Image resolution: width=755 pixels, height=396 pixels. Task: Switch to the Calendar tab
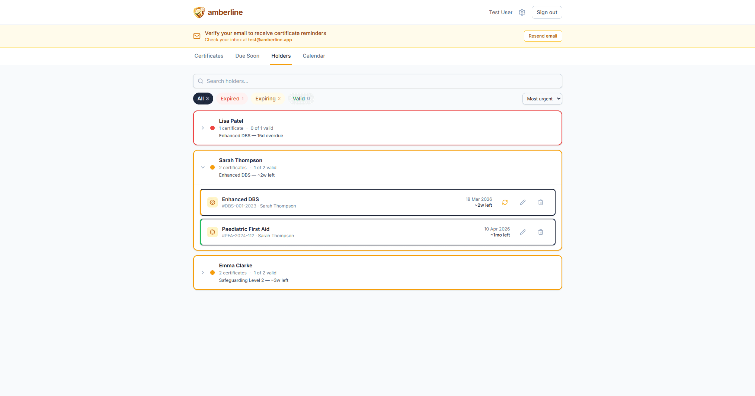314,56
